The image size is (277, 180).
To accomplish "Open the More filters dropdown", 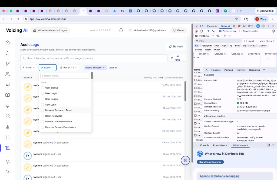I will [x=267, y=41].
